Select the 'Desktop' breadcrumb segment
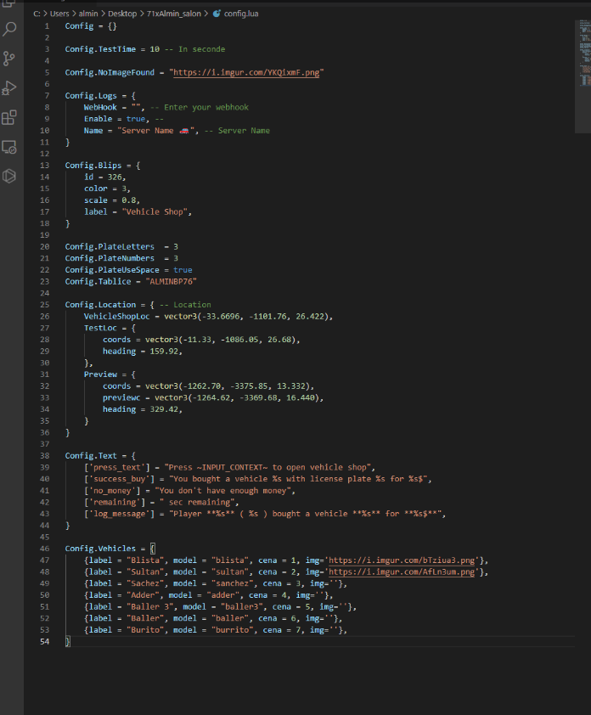Screen dimensions: 591x715 (x=122, y=14)
